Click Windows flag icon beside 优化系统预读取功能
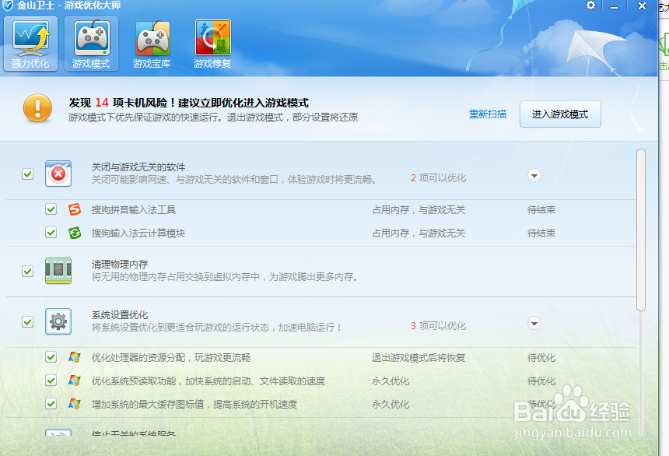 coord(75,381)
